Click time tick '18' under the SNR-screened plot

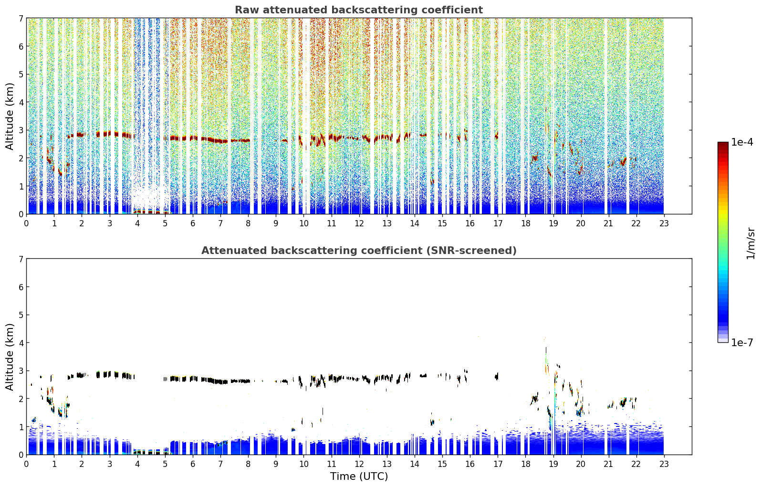tap(525, 464)
